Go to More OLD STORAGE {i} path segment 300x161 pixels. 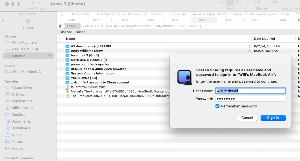[100, 26]
